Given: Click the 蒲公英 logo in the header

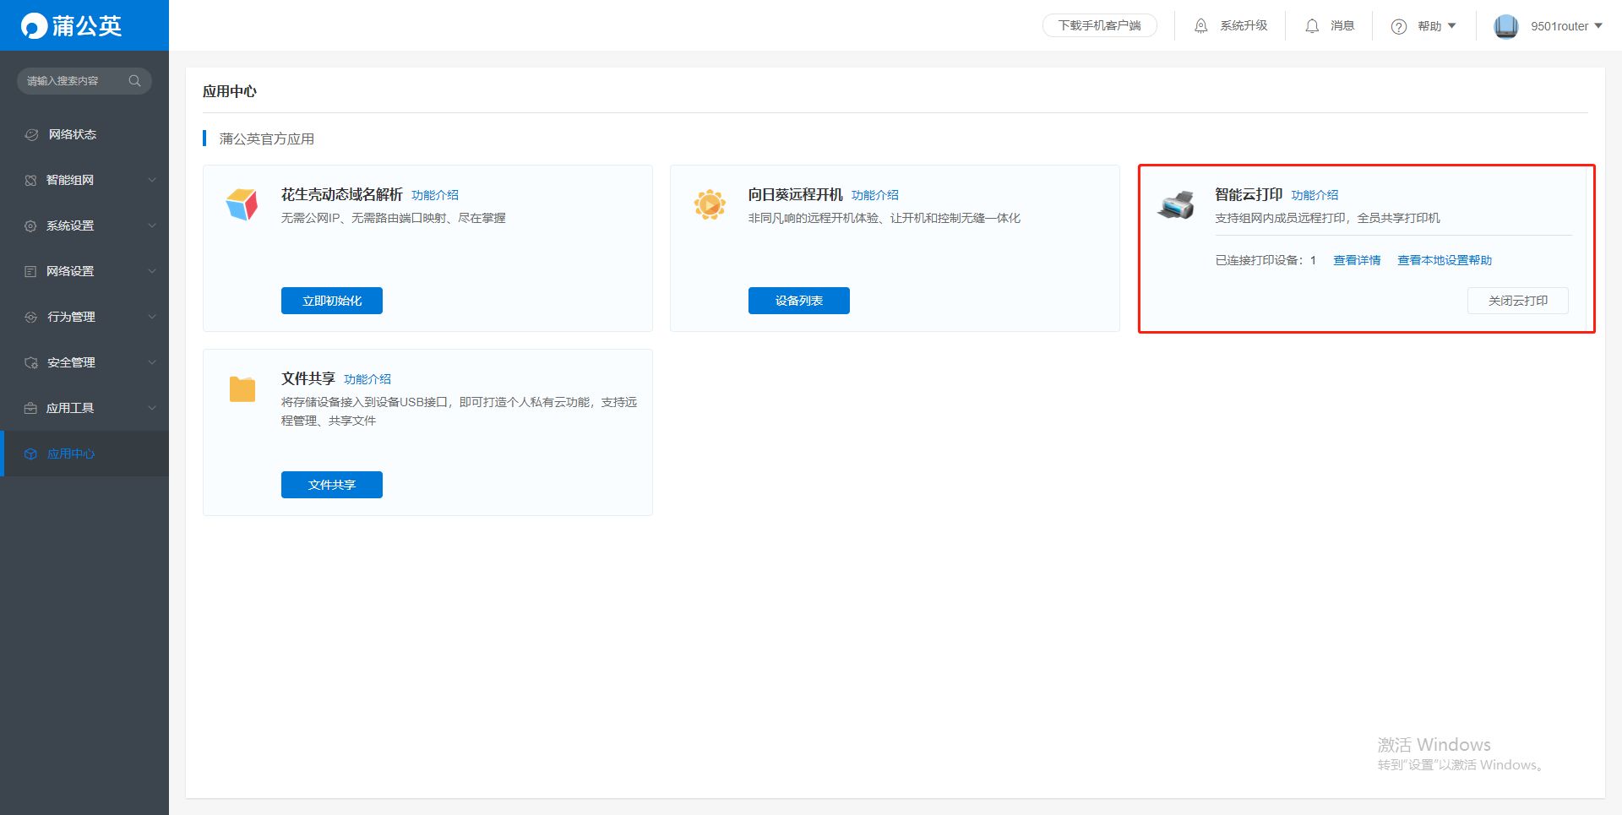Looking at the screenshot, I should pos(72,26).
